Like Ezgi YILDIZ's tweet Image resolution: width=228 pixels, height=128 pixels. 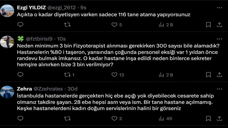point(114,25)
